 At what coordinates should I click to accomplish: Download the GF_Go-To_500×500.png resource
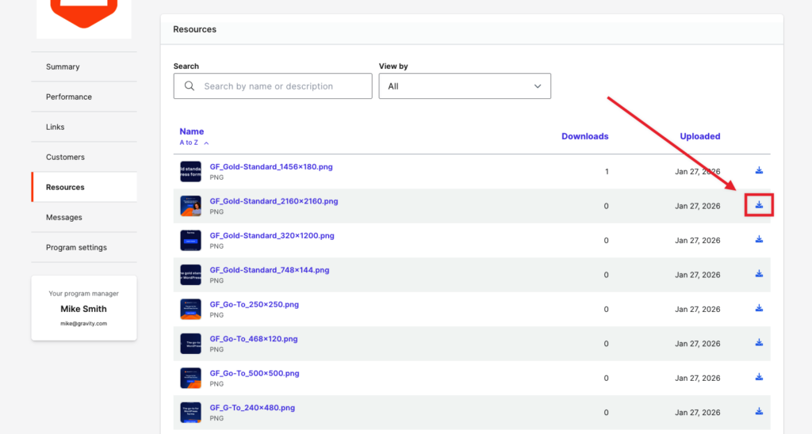759,378
